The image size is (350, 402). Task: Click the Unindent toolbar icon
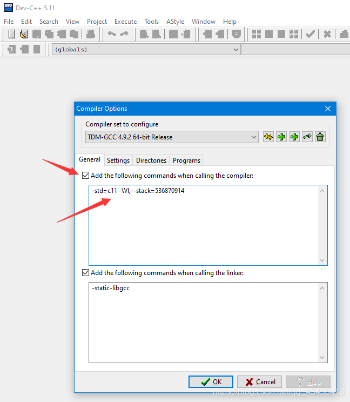tap(186, 34)
